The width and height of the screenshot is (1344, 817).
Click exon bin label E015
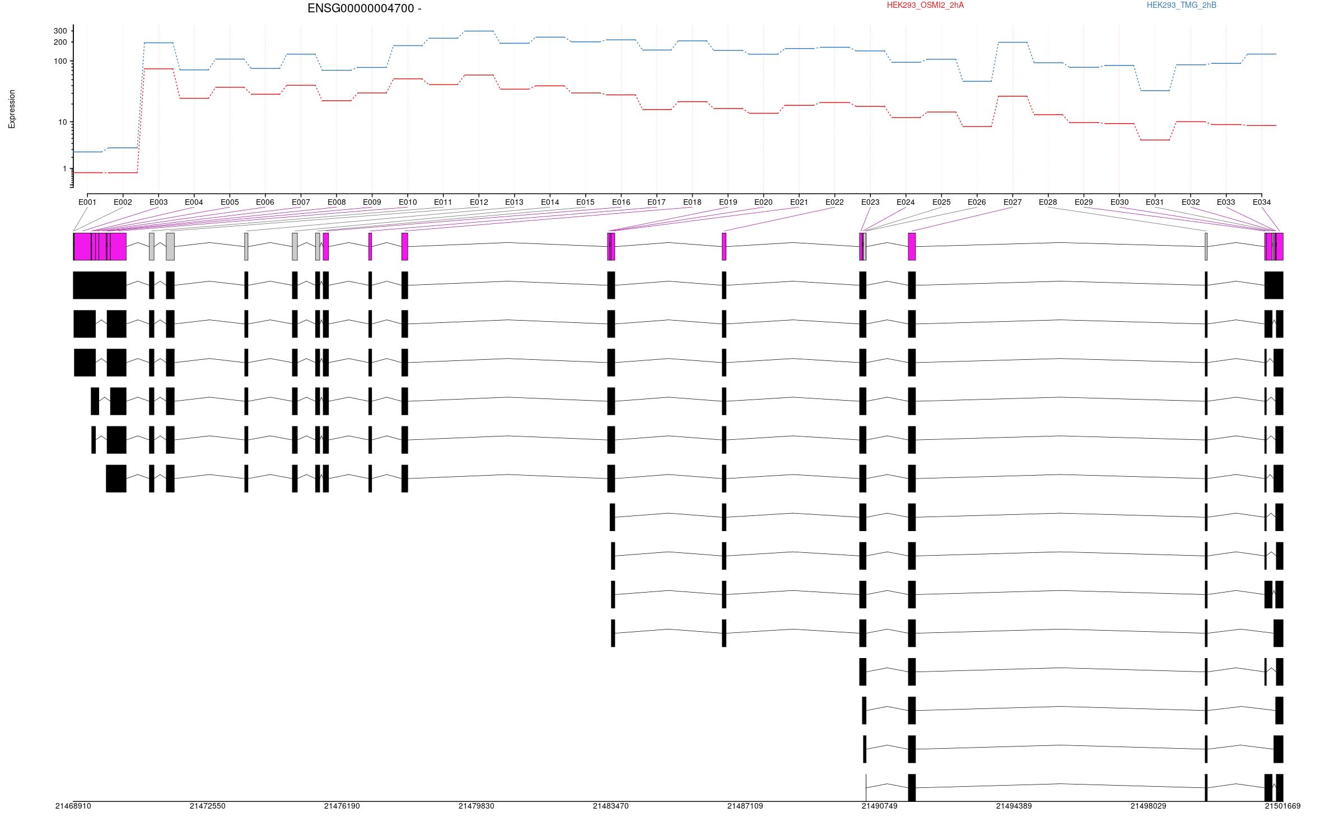coord(585,202)
